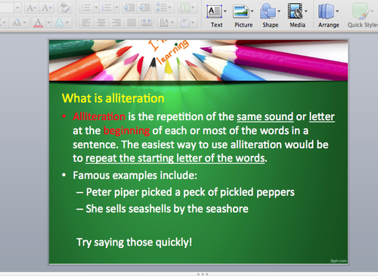This screenshot has height=276, width=378.
Task: Align text left
Action: [86, 23]
